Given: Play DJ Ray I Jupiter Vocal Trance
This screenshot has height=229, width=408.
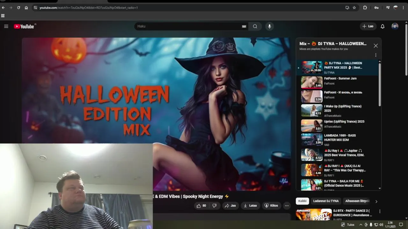Looking at the screenshot, I should [338, 155].
